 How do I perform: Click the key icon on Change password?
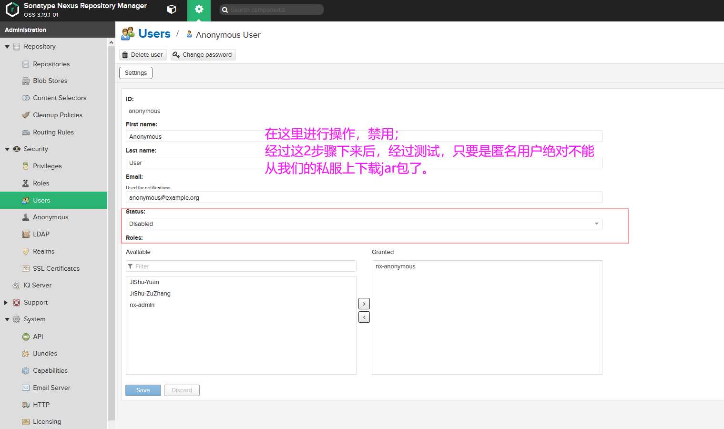tap(176, 55)
